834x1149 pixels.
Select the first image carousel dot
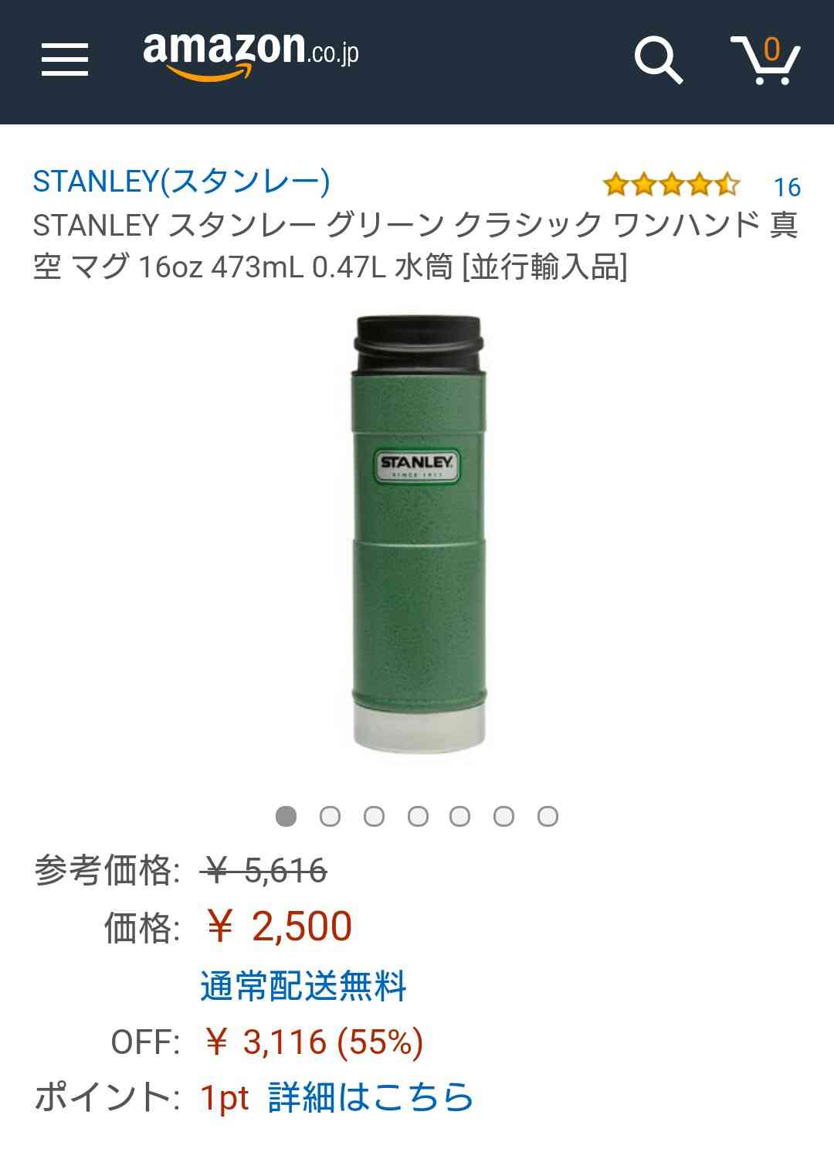tap(286, 816)
